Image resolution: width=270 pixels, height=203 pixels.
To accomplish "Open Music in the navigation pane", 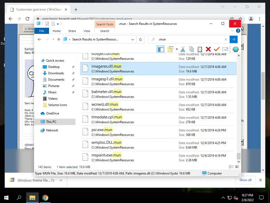I will (x=52, y=92).
